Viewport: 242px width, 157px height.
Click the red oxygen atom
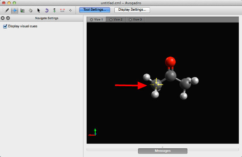170,62
